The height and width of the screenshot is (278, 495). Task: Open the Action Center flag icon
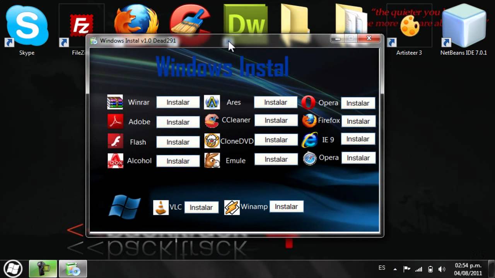point(407,269)
